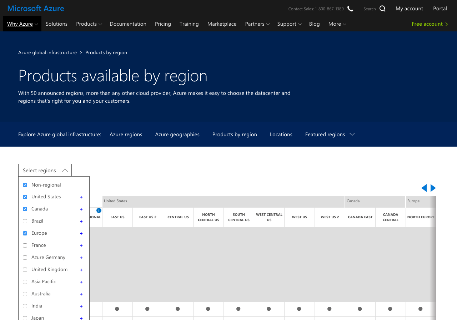Screen dimensions: 457x320
Task: Click the right blue arrow to show next regions
Action: (433, 188)
